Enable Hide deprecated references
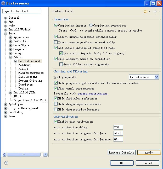 [56, 109]
